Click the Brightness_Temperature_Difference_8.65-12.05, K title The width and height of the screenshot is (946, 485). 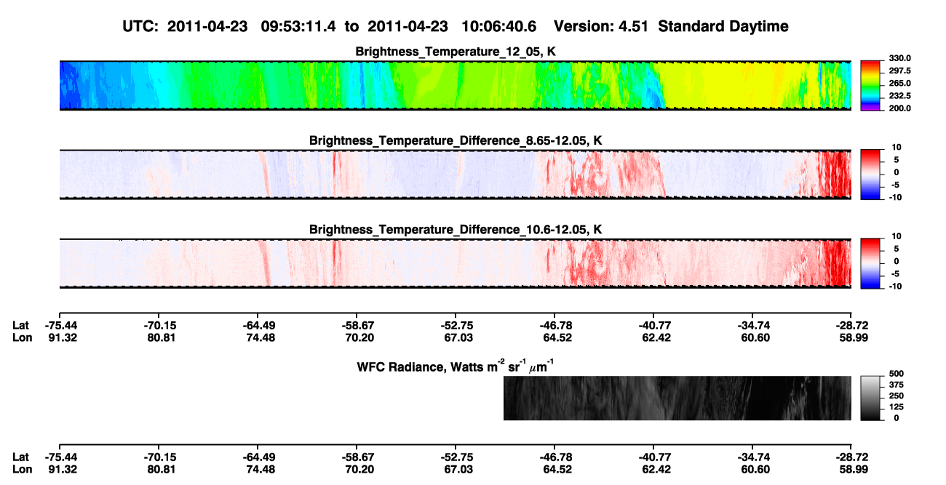pyautogui.click(x=456, y=140)
